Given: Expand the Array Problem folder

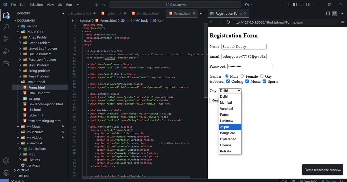Looking at the screenshot, I should [40, 37].
